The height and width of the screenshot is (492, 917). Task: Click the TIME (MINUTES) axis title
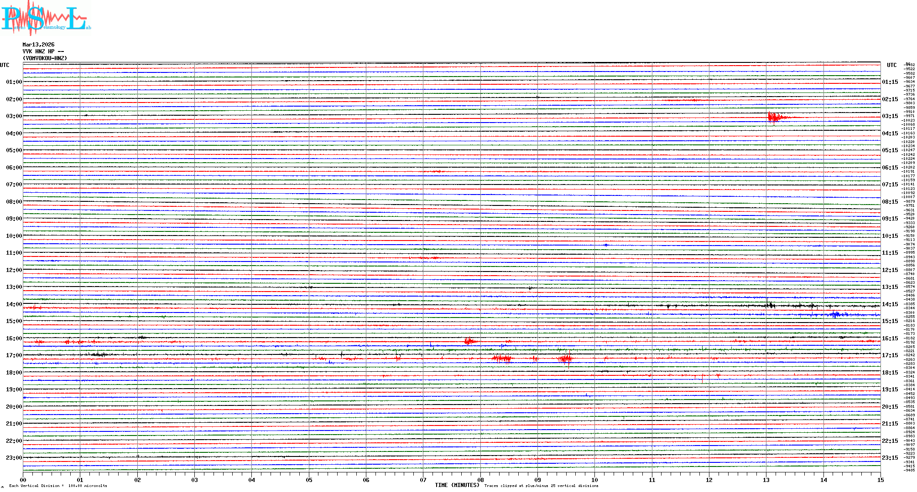pyautogui.click(x=457, y=485)
